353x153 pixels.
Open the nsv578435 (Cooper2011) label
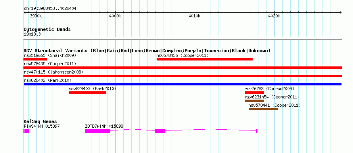tap(50, 64)
